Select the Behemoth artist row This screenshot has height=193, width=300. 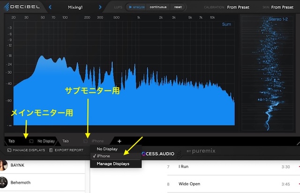20,182
